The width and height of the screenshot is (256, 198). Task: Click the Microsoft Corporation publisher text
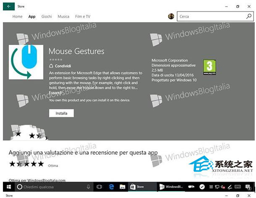[170, 60]
